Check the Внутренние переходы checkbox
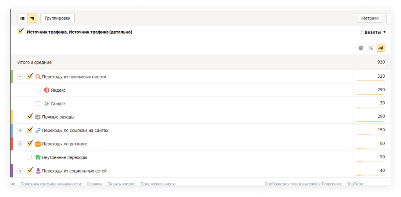This screenshot has height=197, width=401. [29, 157]
